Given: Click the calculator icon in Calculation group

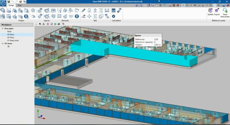Looking at the screenshot, I should pos(113,10).
